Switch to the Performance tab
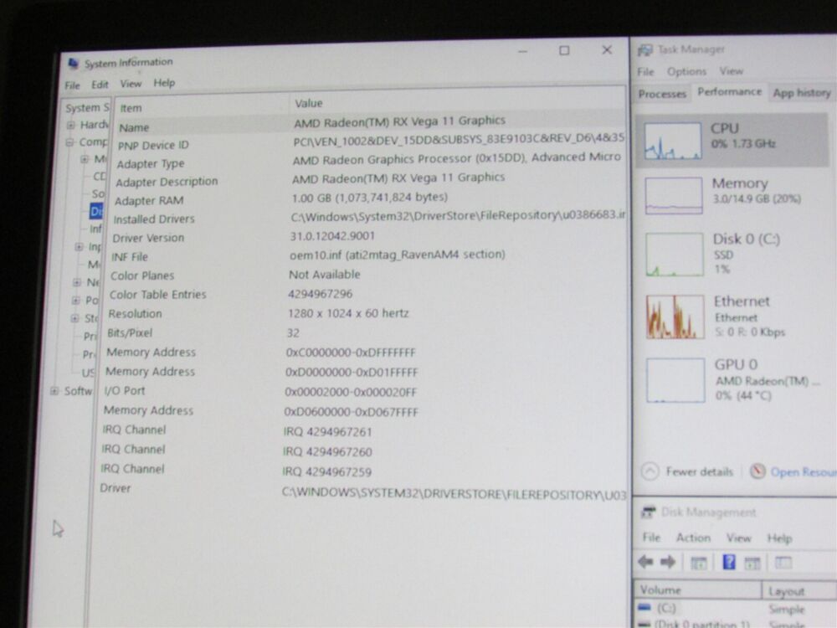837x628 pixels. (730, 92)
